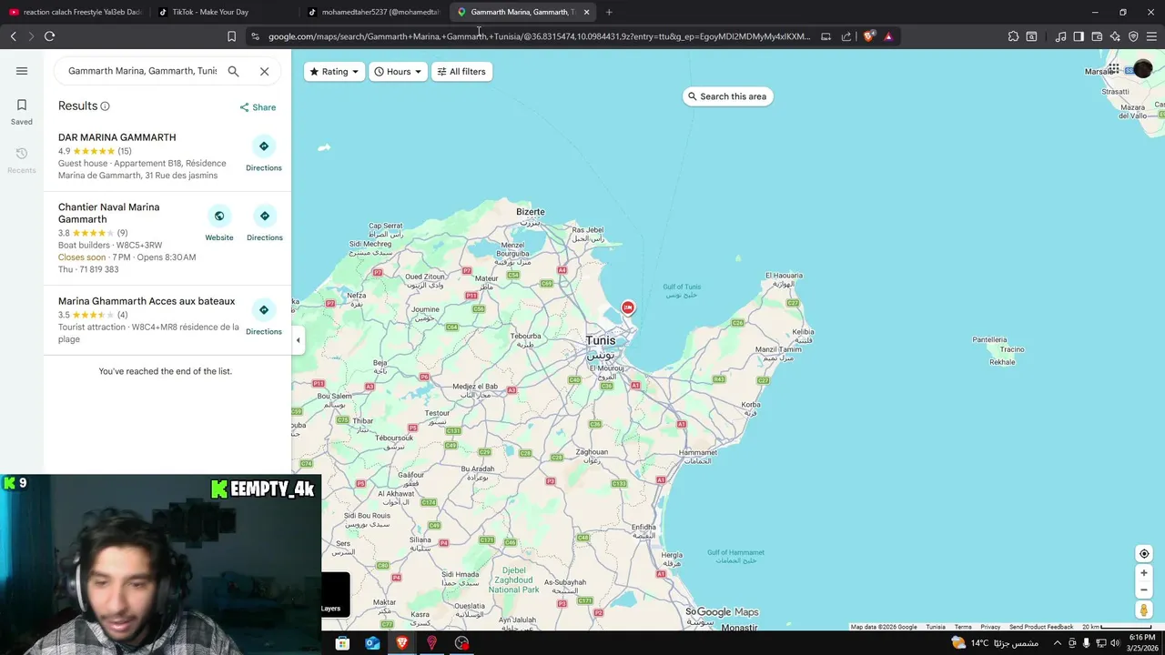Open Street View Pegman control
The image size is (1165, 655).
coord(1144,610)
